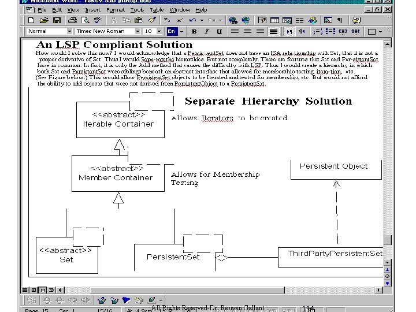This screenshot has width=416, height=312.
Task: Enable Justify alignment
Action: pos(273,32)
